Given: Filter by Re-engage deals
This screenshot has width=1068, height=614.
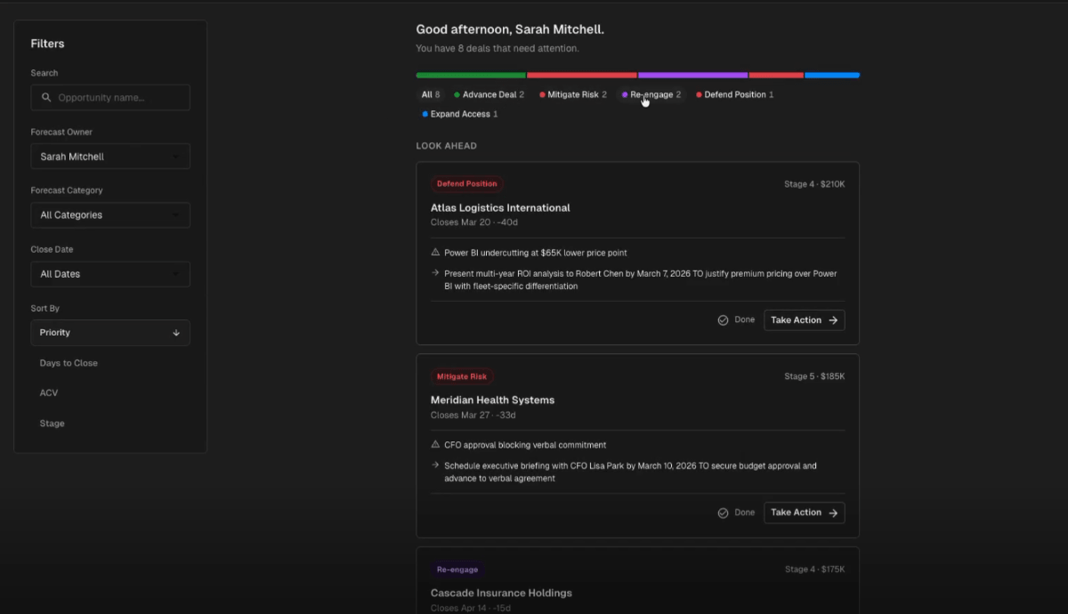Looking at the screenshot, I should 651,94.
